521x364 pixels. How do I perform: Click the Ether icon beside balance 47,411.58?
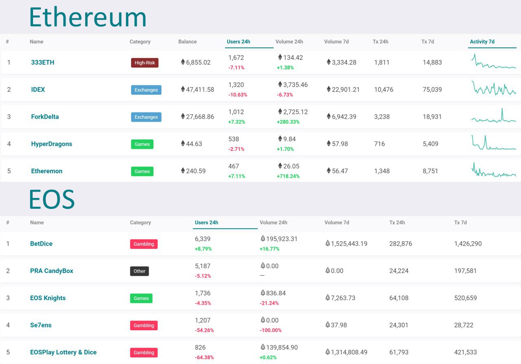point(183,89)
